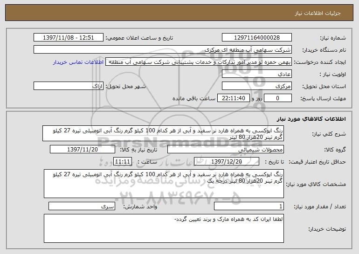Click the buyer organization name field
The image size is (359, 254).
tap(163, 50)
